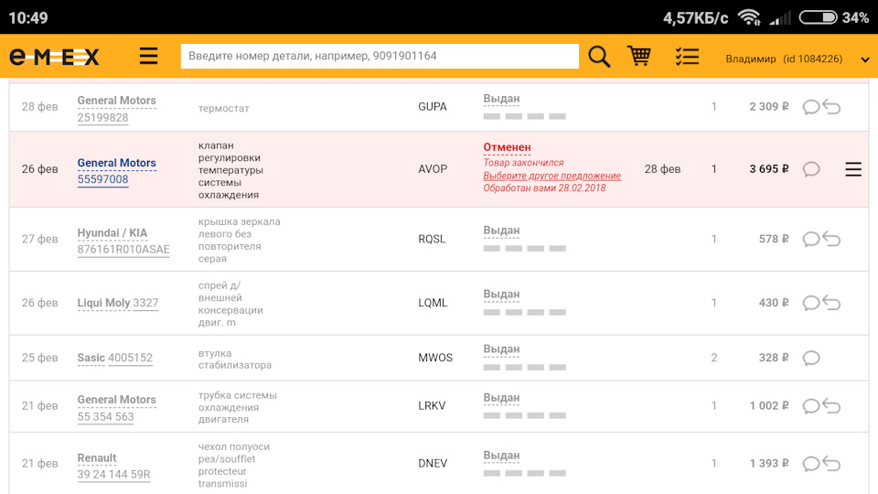Click 'Выдан' status for the GUPA row
Viewport: 878px width, 494px height.
pyautogui.click(x=502, y=99)
